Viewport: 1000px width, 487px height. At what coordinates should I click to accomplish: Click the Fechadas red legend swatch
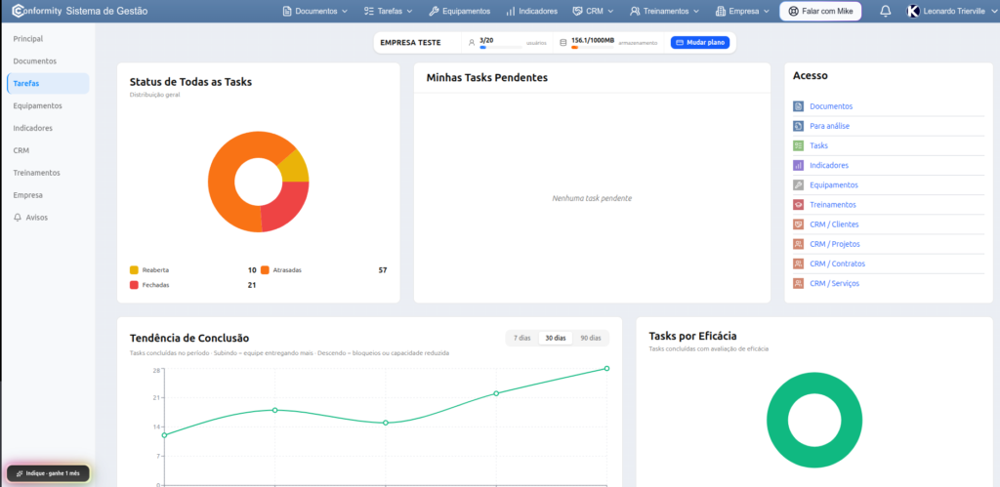[134, 285]
